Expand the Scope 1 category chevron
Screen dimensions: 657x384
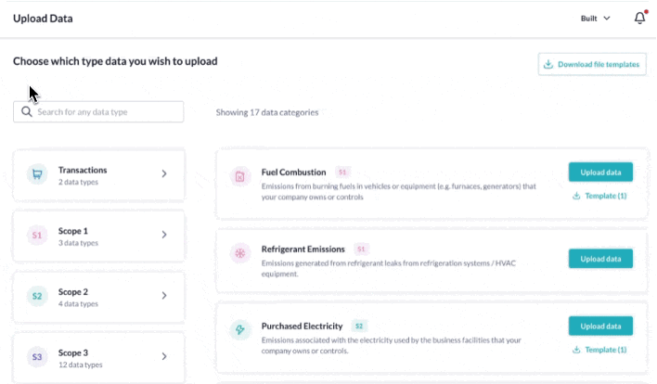(x=164, y=235)
